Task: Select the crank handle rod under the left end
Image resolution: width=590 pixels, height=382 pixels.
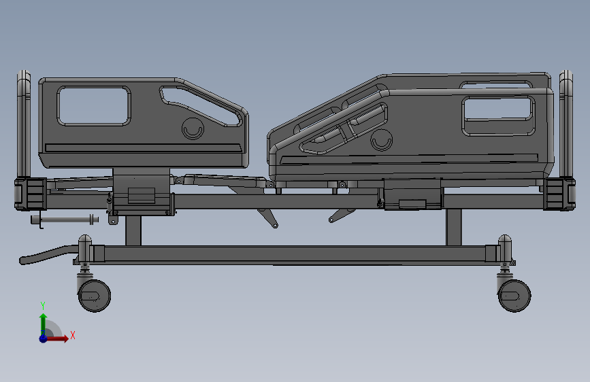Action: click(x=65, y=220)
